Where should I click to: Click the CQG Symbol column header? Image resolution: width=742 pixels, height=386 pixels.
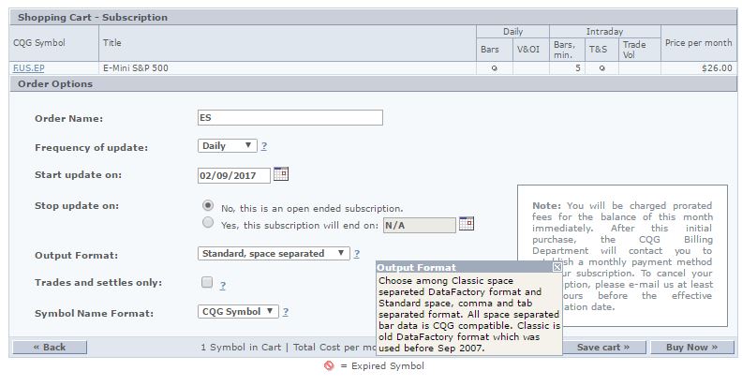(54, 43)
